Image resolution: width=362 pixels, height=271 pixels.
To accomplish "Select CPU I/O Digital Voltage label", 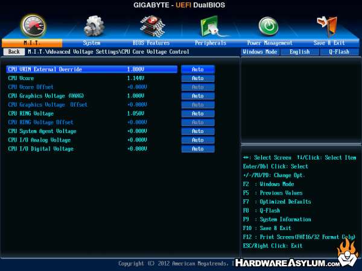I will [x=40, y=149].
